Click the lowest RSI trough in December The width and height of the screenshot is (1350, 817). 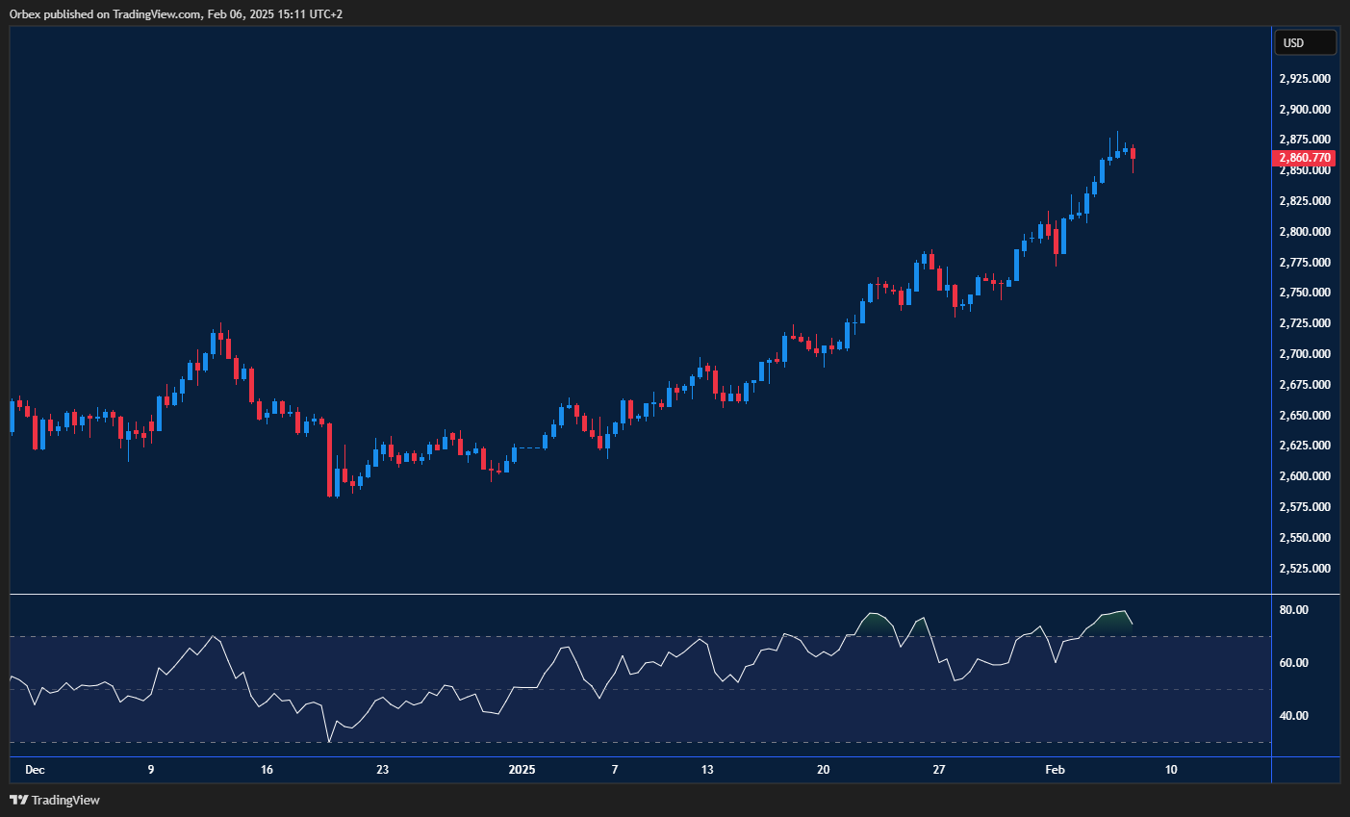329,741
